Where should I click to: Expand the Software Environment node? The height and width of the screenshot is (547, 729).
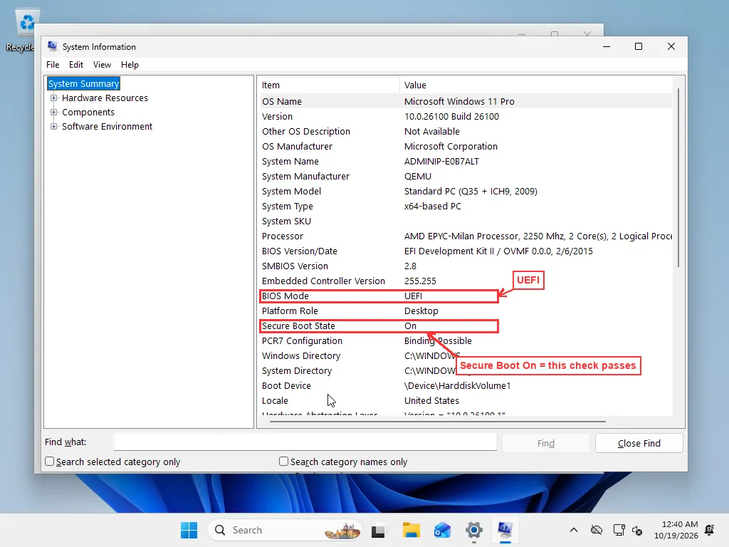[x=54, y=127]
